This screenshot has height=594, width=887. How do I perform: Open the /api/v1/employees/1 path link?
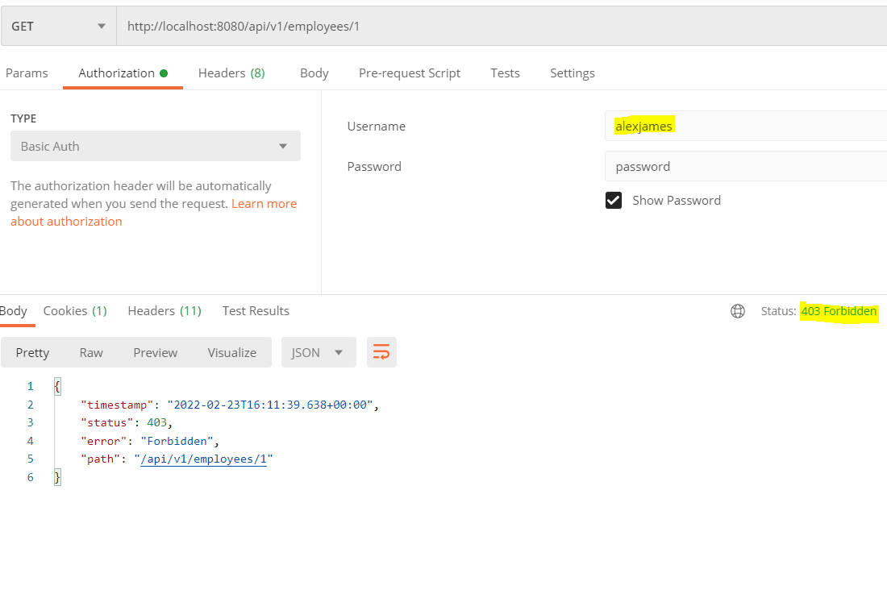(204, 458)
